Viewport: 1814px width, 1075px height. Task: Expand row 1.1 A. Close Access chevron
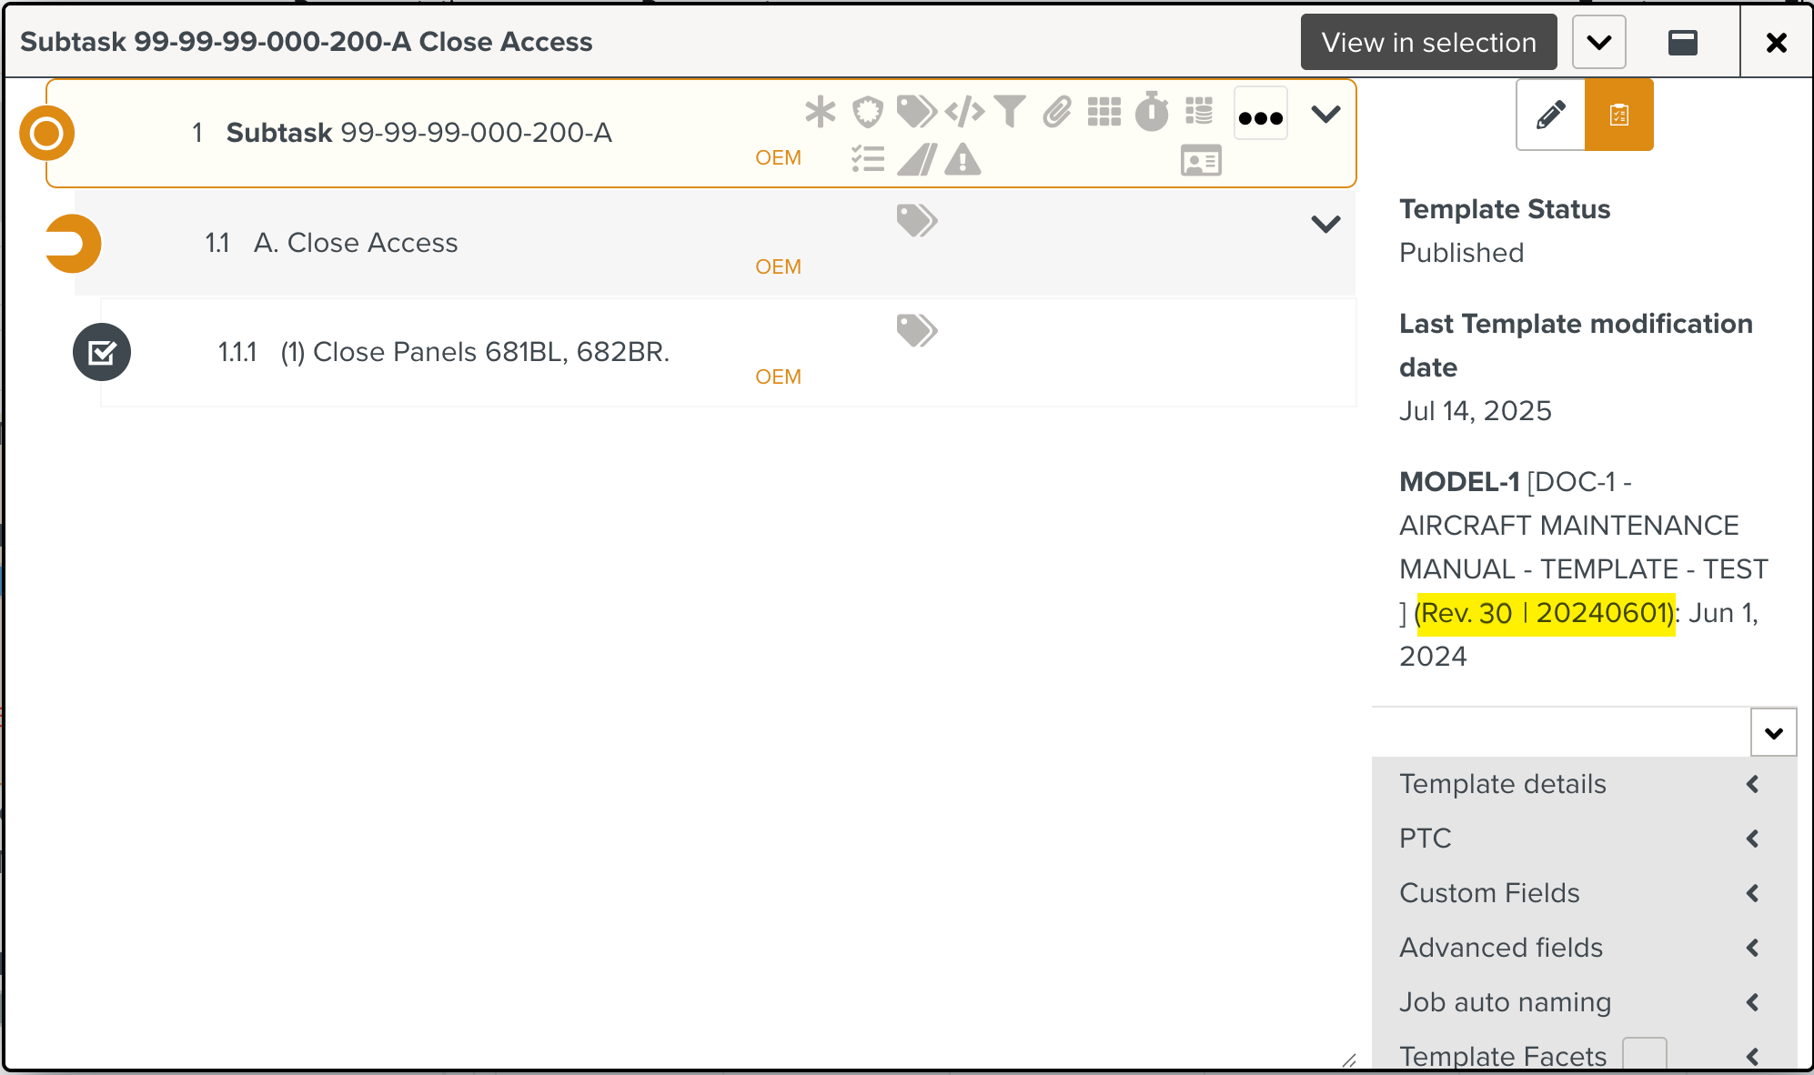[x=1326, y=224]
